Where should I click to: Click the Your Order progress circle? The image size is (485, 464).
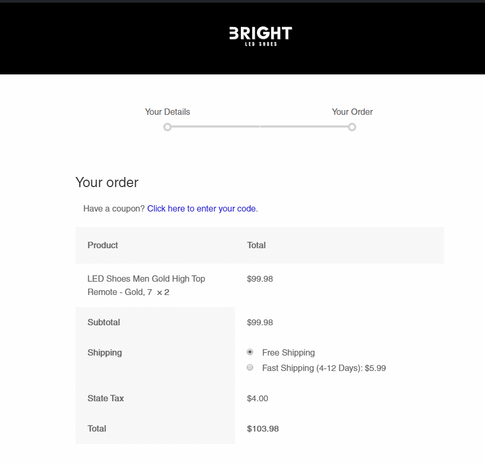[352, 127]
